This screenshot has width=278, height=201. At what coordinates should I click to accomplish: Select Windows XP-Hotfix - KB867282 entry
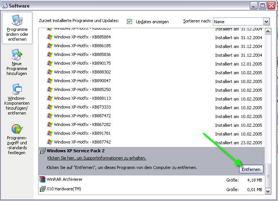pyautogui.click(x=152, y=124)
